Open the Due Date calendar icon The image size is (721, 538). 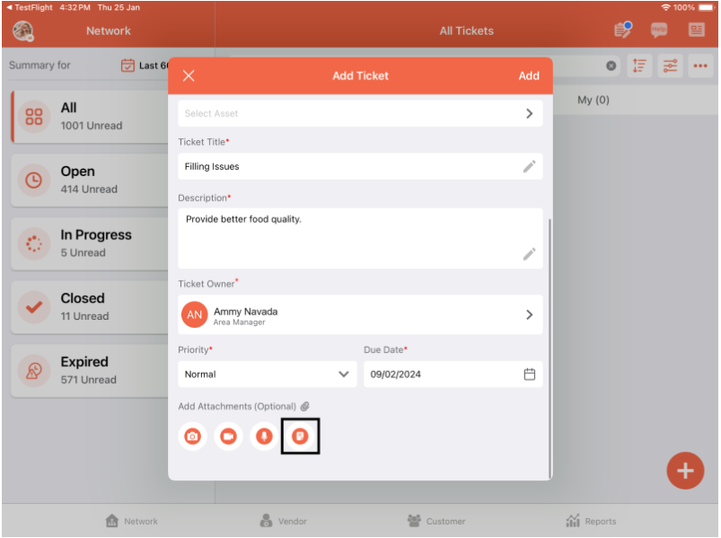pos(529,375)
